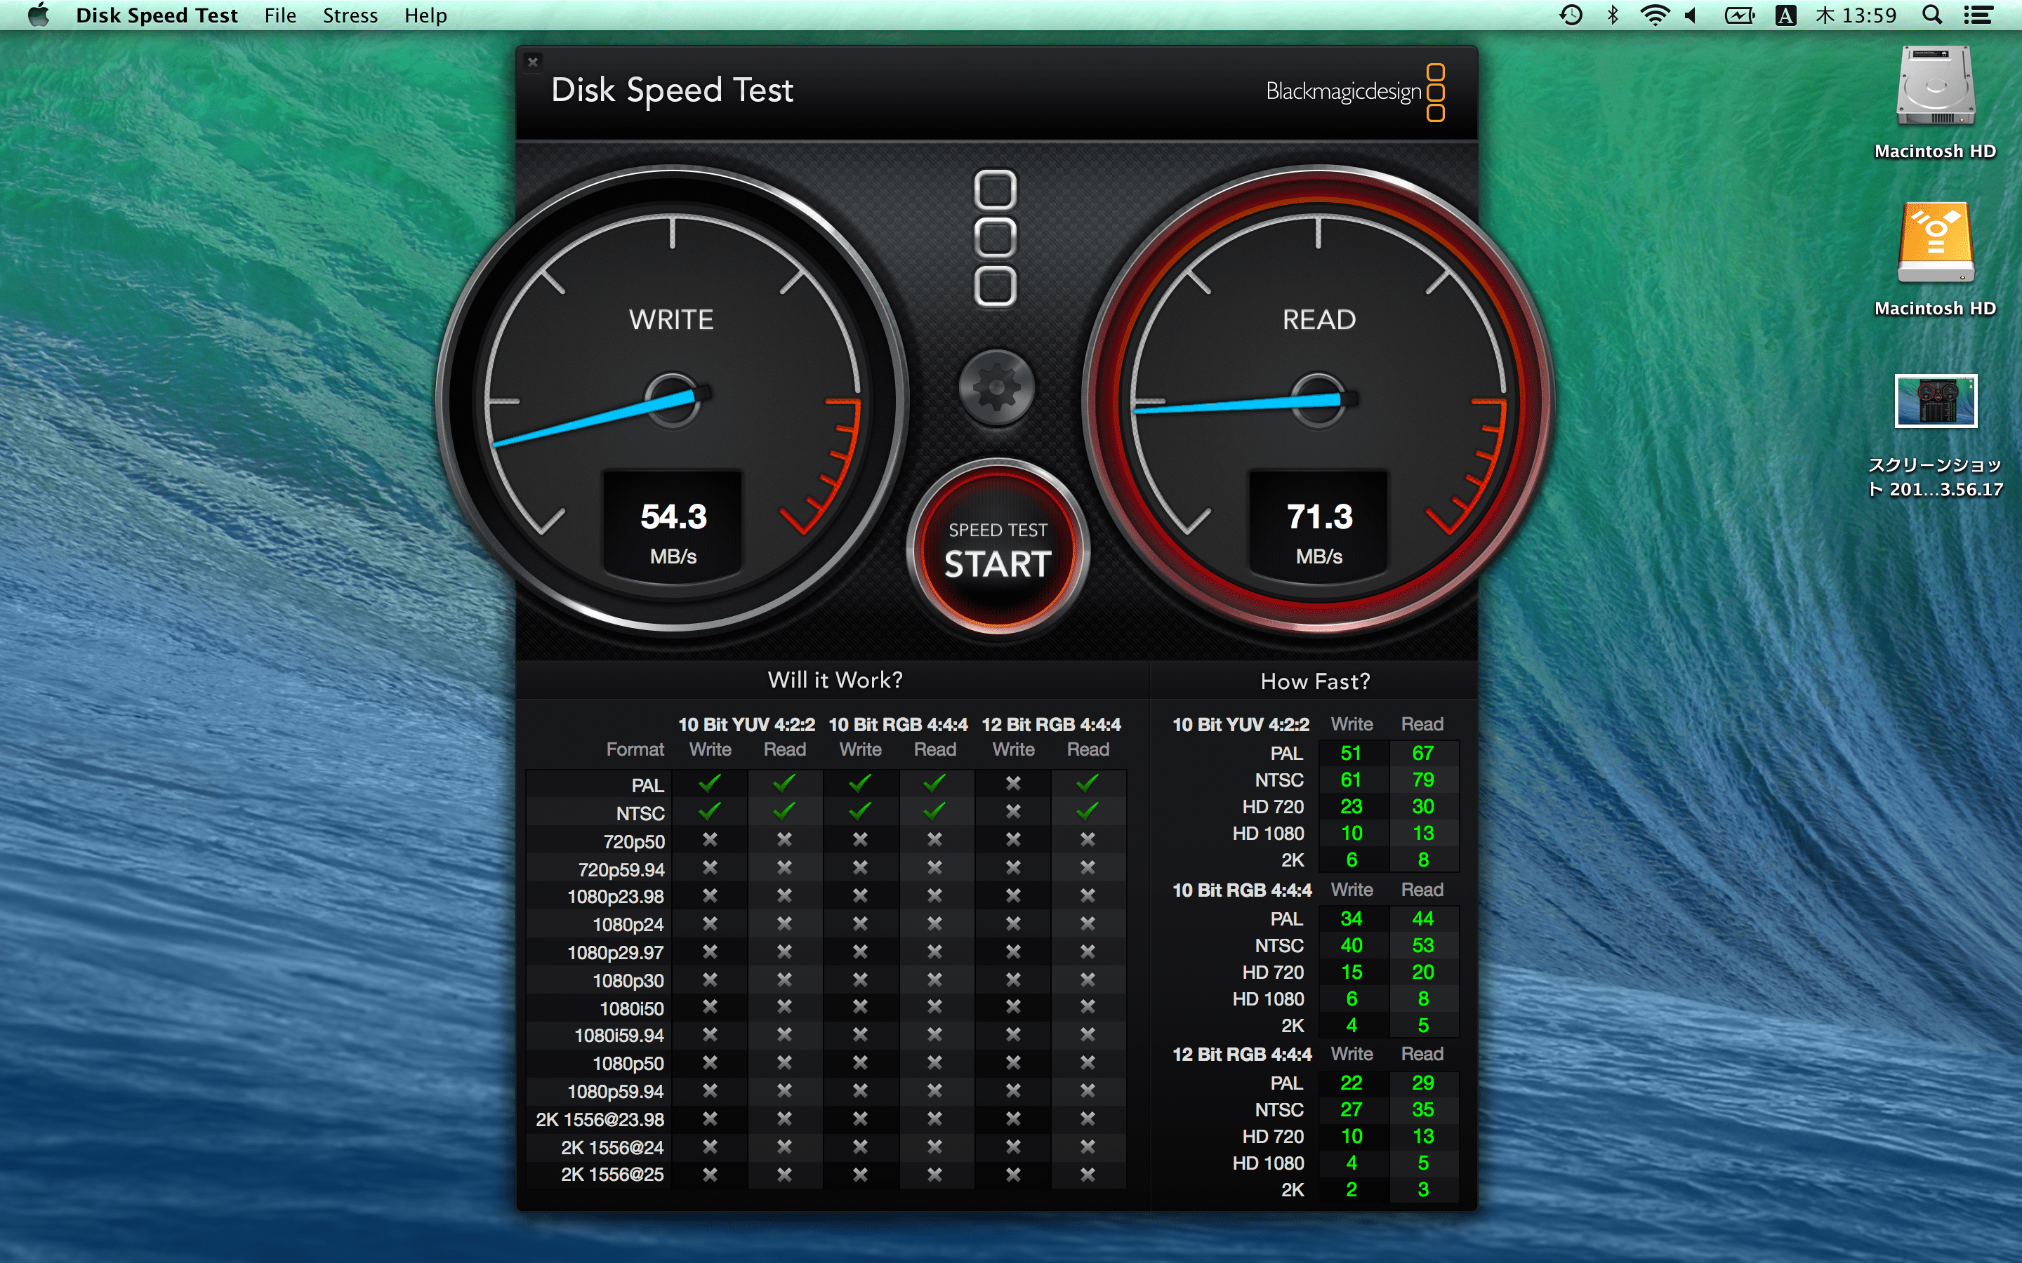The height and width of the screenshot is (1263, 2022).
Task: Close the Disk Speed Test window
Action: click(532, 62)
